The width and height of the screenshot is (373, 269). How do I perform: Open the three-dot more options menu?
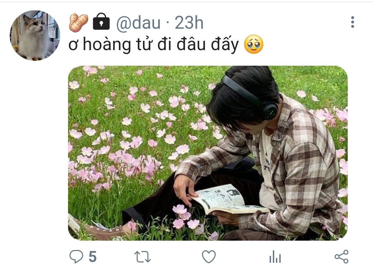point(353,22)
